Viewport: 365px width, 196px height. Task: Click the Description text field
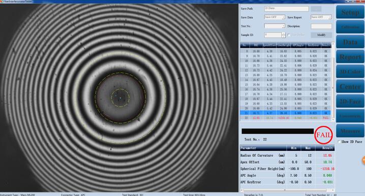tap(321, 26)
